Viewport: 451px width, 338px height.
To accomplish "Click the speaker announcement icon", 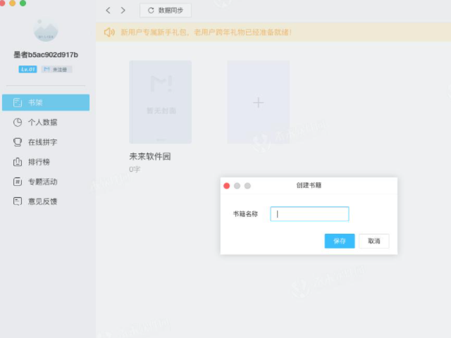I will pos(109,32).
